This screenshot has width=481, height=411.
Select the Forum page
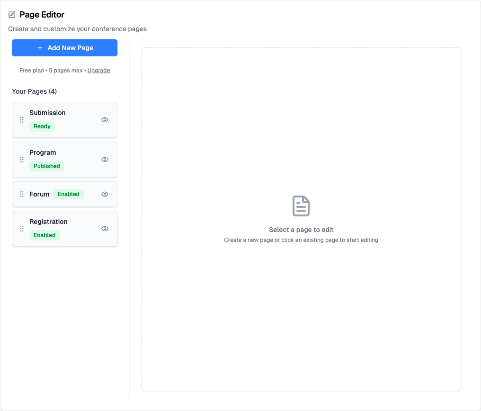pyautogui.click(x=39, y=194)
